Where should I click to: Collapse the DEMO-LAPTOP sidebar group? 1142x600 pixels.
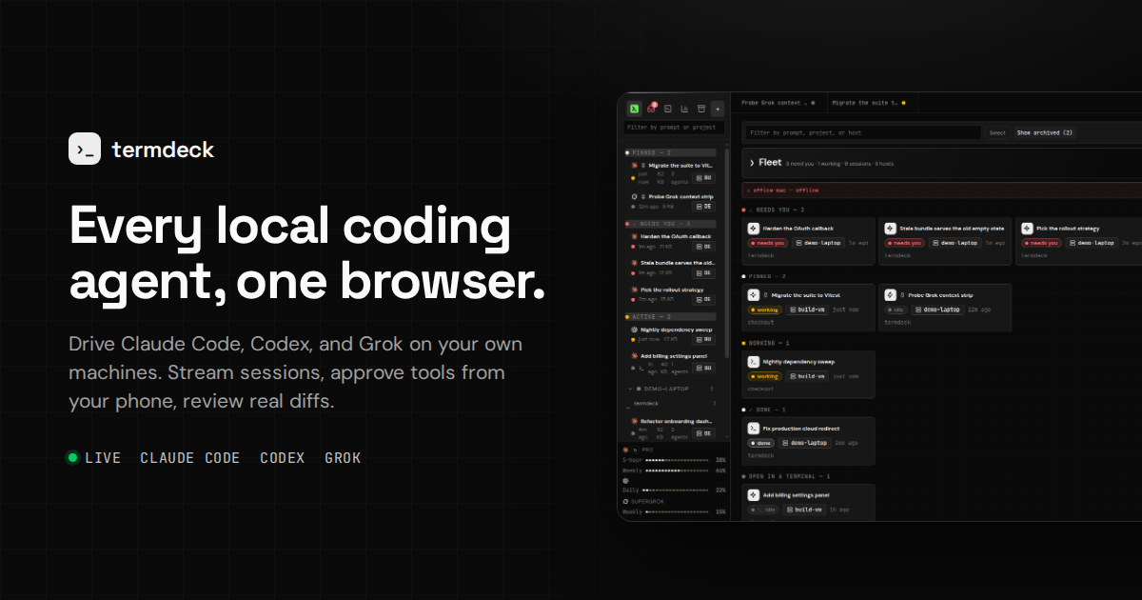(630, 389)
